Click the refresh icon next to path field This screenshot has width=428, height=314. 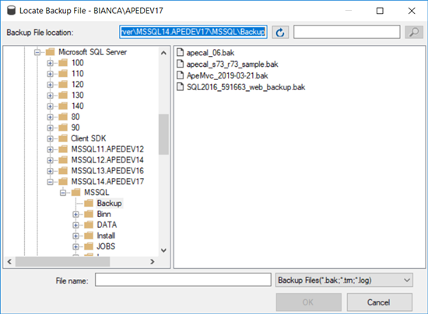[x=280, y=33]
